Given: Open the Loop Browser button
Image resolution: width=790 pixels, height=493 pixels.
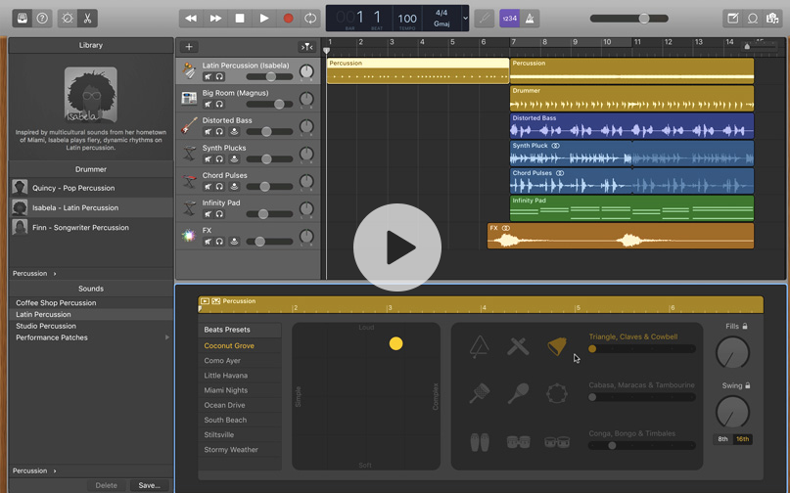Looking at the screenshot, I should [x=753, y=19].
